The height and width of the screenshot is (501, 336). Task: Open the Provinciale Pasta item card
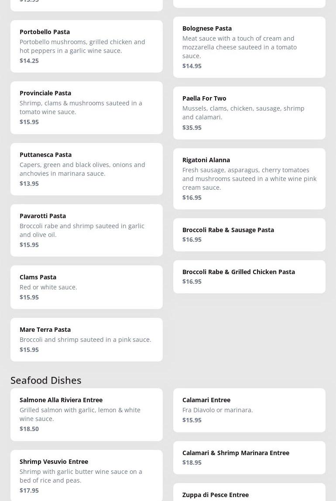[86, 108]
